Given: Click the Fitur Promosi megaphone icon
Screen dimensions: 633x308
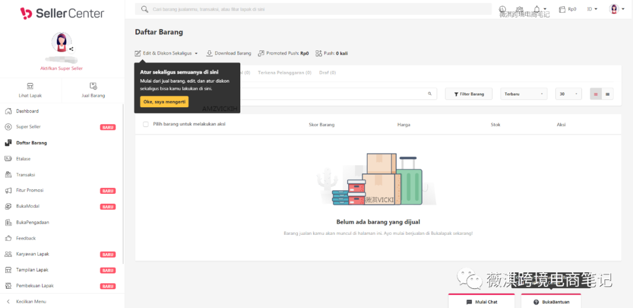Looking at the screenshot, I should coord(8,190).
